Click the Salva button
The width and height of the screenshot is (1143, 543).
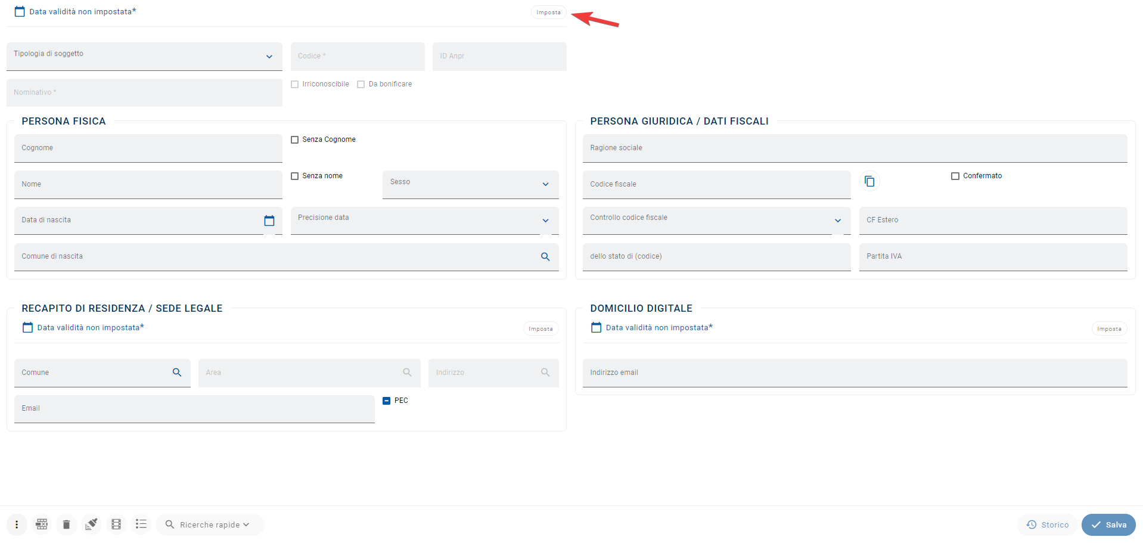(x=1108, y=525)
